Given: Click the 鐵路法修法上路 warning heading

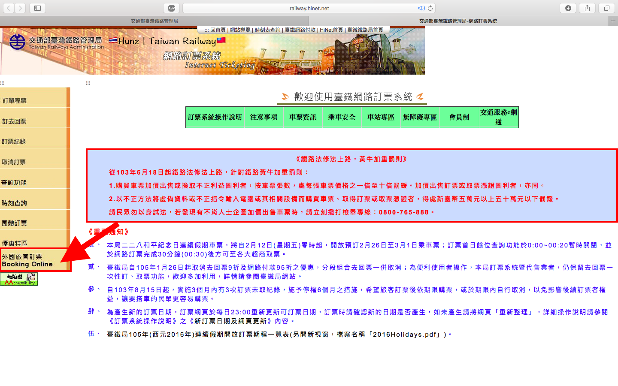Looking at the screenshot, I should pos(351,159).
